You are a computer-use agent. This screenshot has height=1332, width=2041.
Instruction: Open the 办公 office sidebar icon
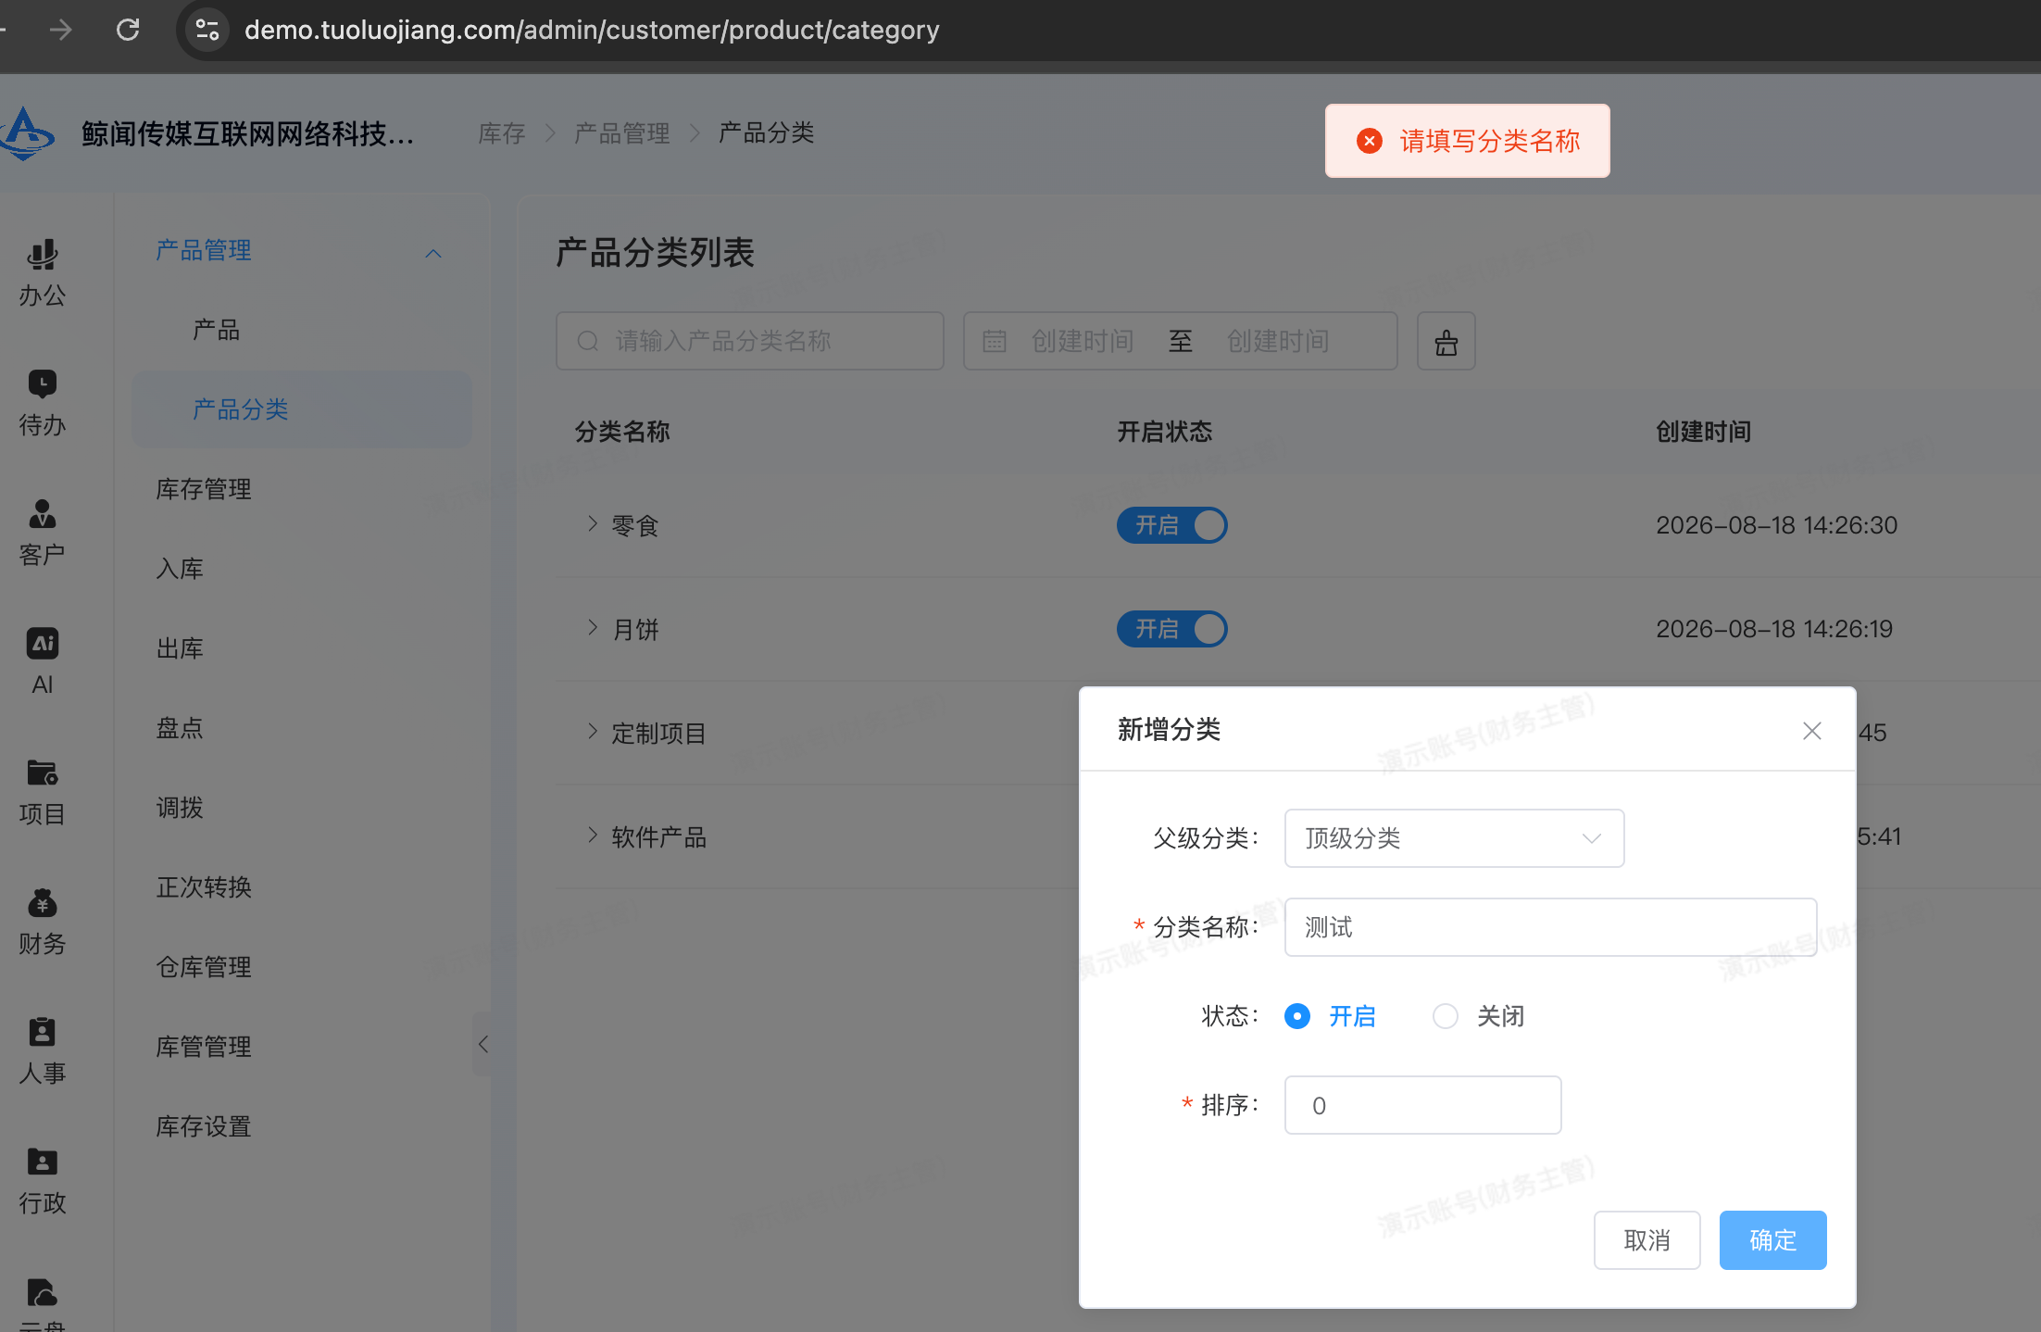pos(43,273)
